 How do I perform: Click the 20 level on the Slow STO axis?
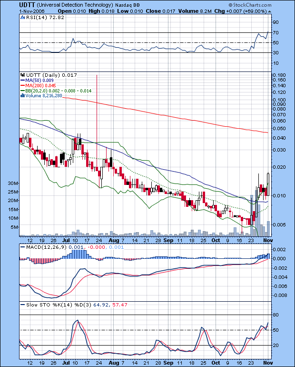click(x=275, y=346)
